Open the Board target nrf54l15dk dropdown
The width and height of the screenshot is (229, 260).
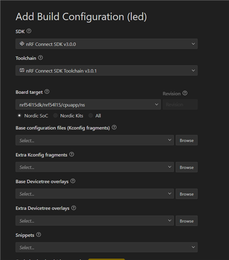click(x=88, y=105)
